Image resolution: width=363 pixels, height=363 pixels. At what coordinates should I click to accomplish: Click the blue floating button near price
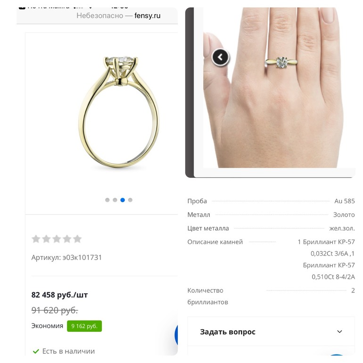pyautogui.click(x=176, y=335)
